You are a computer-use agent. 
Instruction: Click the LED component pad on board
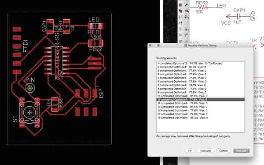point(96,26)
